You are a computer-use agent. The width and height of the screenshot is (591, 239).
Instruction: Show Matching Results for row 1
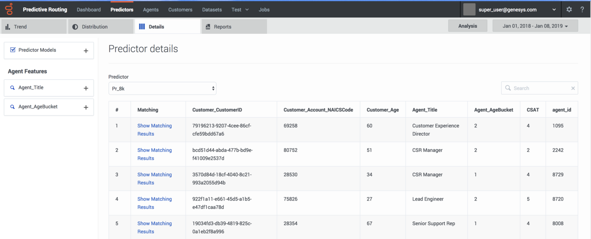(x=154, y=130)
